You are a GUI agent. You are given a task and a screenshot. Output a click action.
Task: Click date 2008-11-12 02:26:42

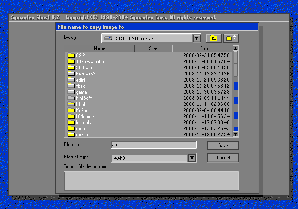[x=206, y=128]
